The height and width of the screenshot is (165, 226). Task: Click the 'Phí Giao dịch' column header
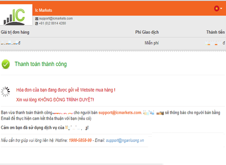point(147,32)
